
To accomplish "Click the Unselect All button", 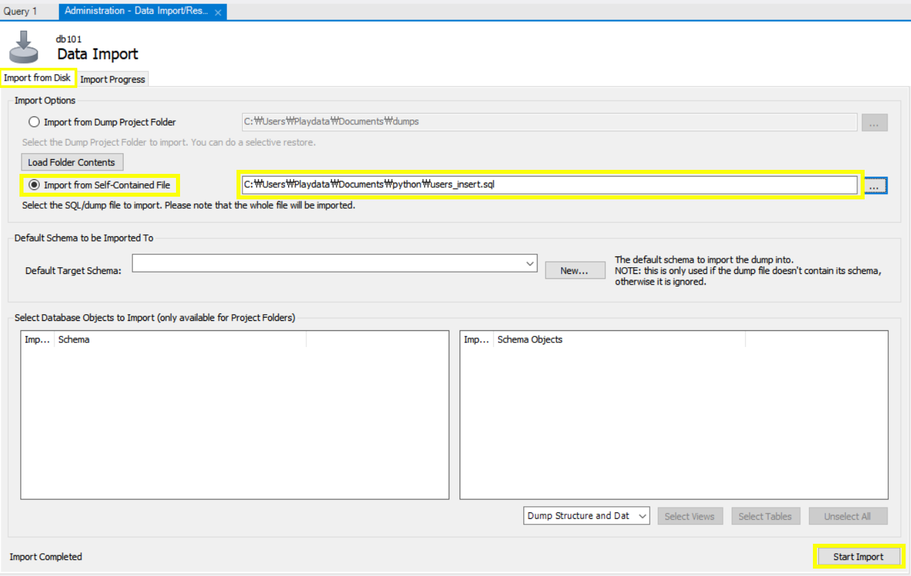I will [848, 516].
